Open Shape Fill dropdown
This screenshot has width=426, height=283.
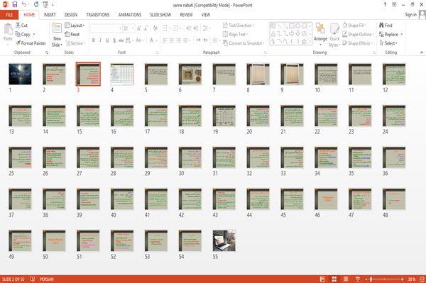[354, 26]
